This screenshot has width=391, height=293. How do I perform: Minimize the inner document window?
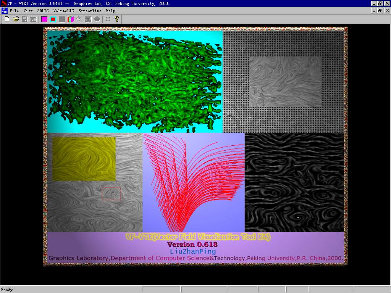click(x=374, y=11)
